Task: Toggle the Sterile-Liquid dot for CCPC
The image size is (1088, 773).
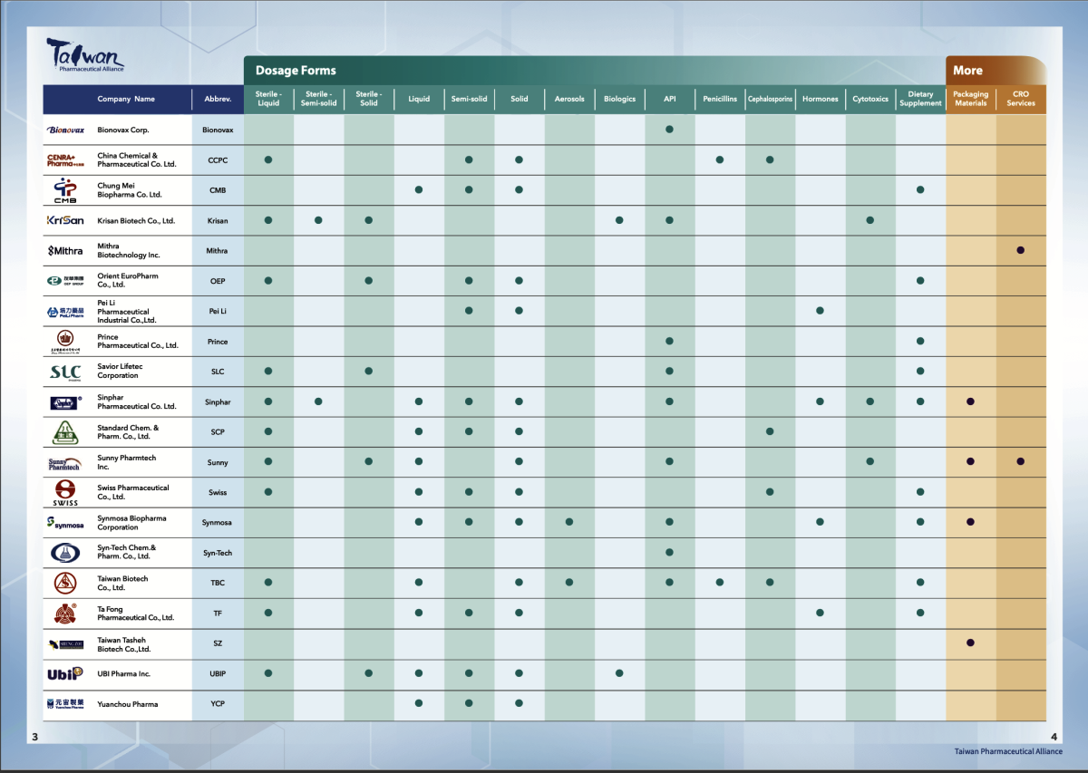Action: (x=267, y=159)
